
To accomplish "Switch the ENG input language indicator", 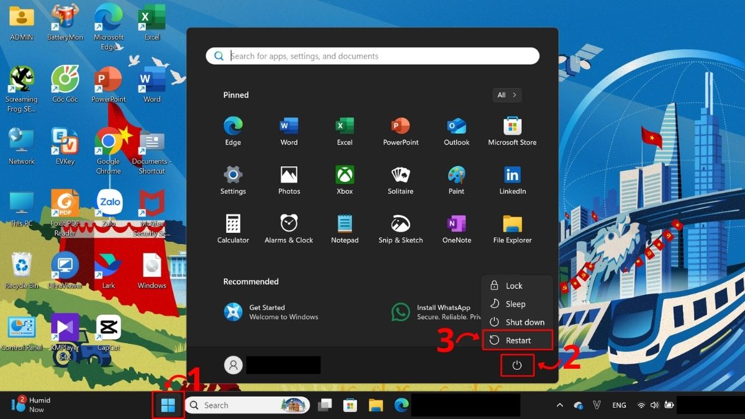I will pyautogui.click(x=619, y=405).
